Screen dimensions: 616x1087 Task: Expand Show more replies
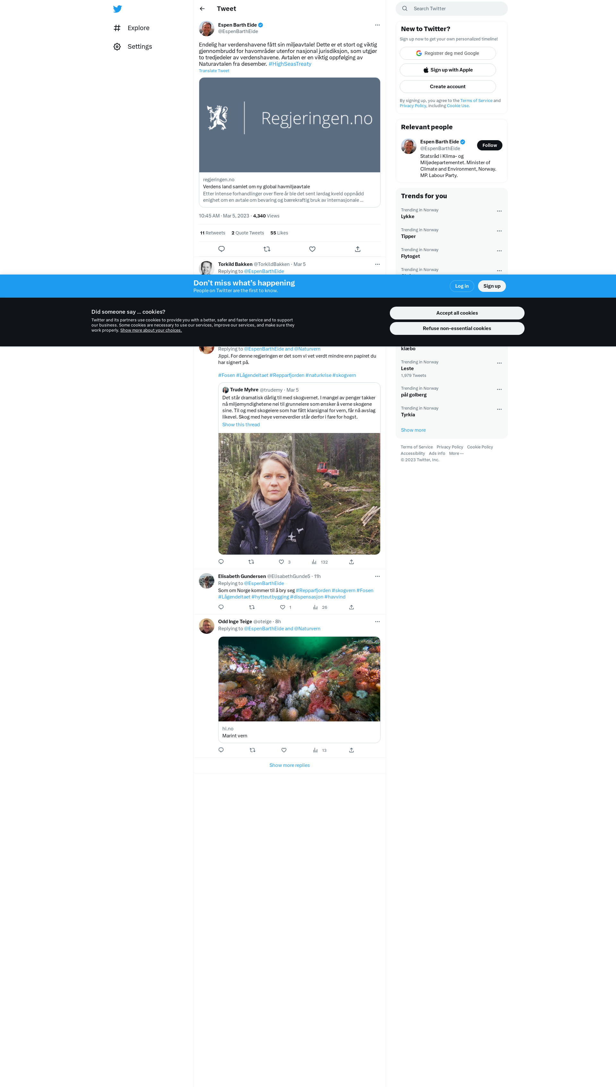[289, 765]
